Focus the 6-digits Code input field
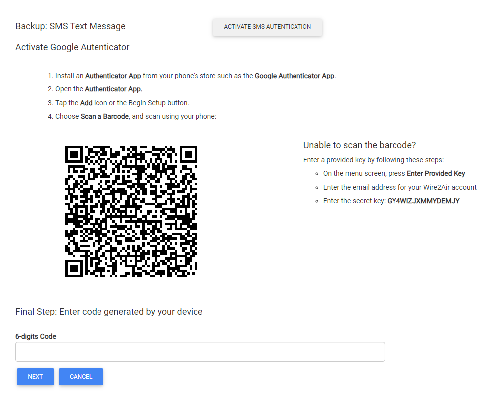Viewport: 492px width, 394px height. (200, 352)
